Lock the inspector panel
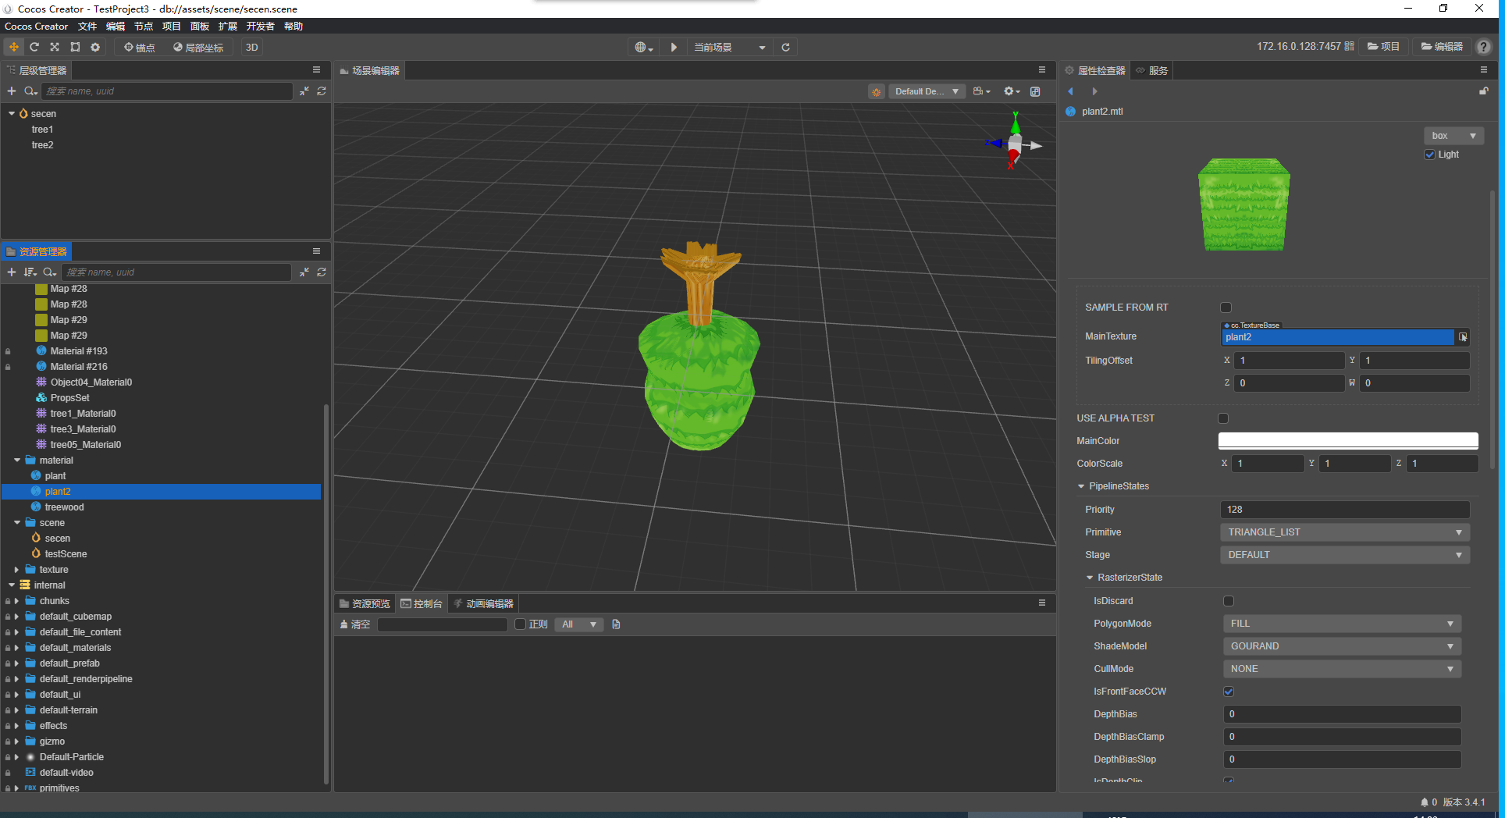 pyautogui.click(x=1483, y=91)
